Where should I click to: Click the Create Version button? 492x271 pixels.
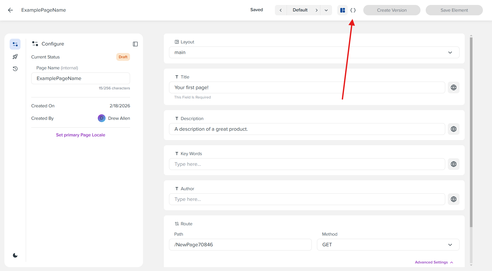tap(392, 10)
